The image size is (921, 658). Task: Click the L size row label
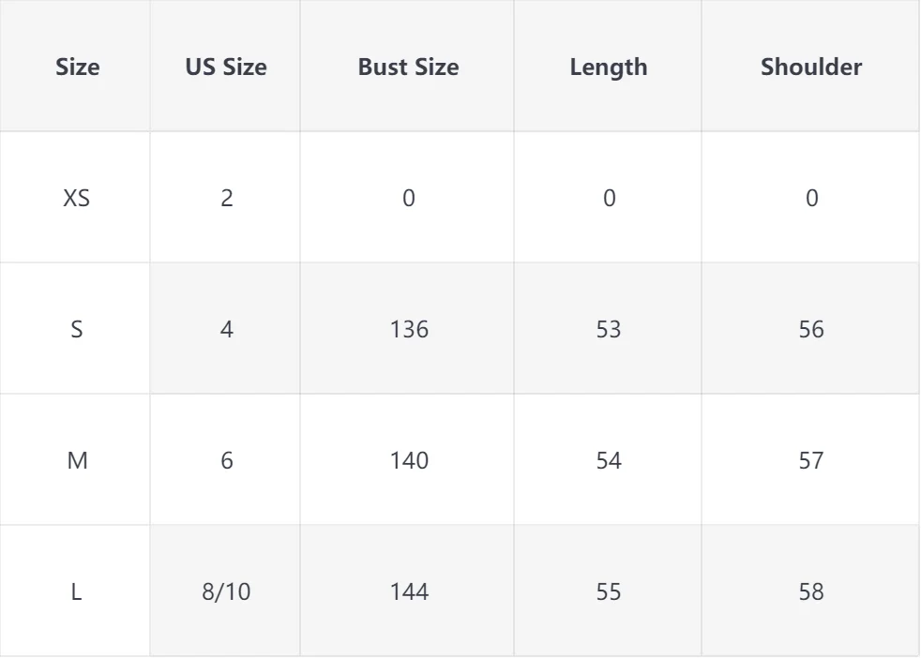click(77, 592)
